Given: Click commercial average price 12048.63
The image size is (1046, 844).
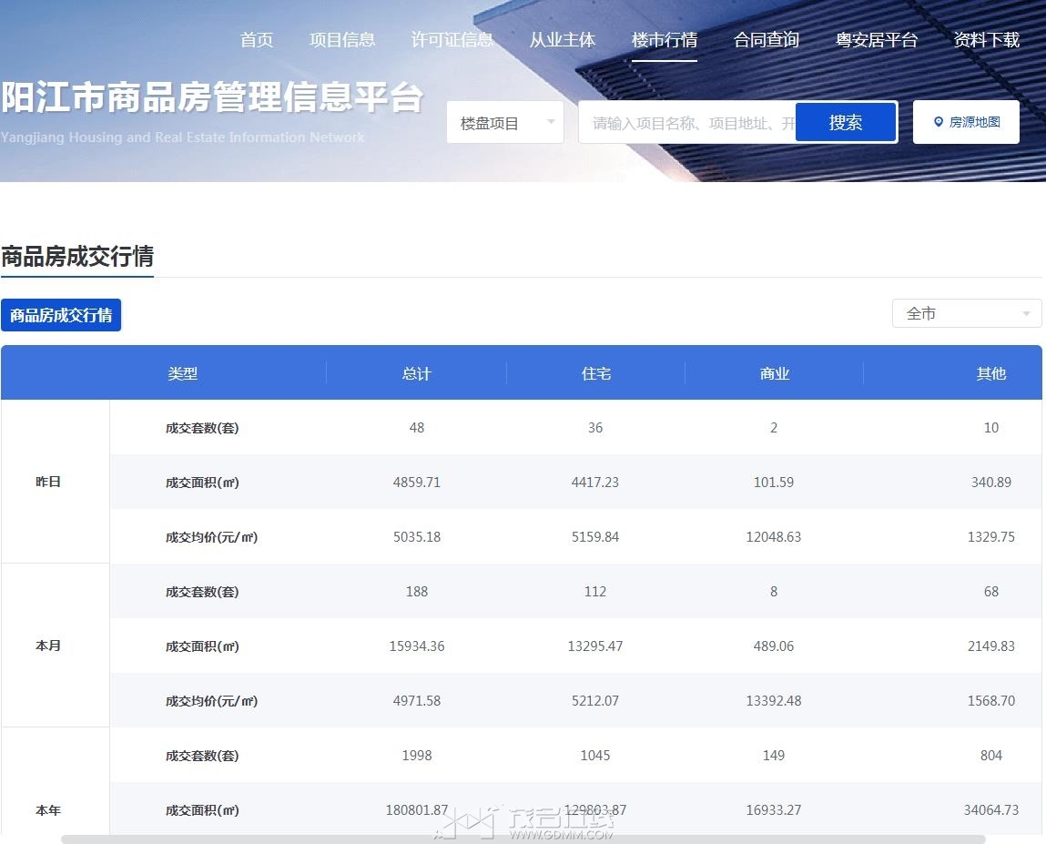Looking at the screenshot, I should point(774,537).
